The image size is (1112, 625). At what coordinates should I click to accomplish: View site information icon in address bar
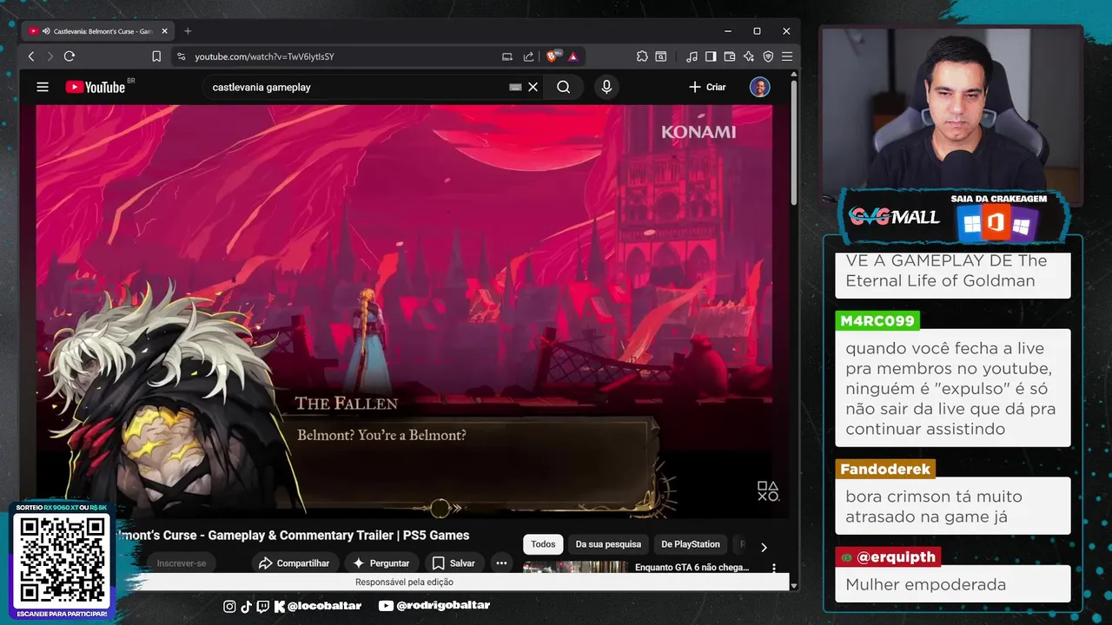[x=181, y=56]
